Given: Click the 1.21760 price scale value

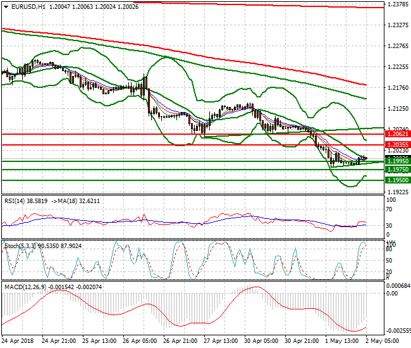Looking at the screenshot, I should point(398,87).
